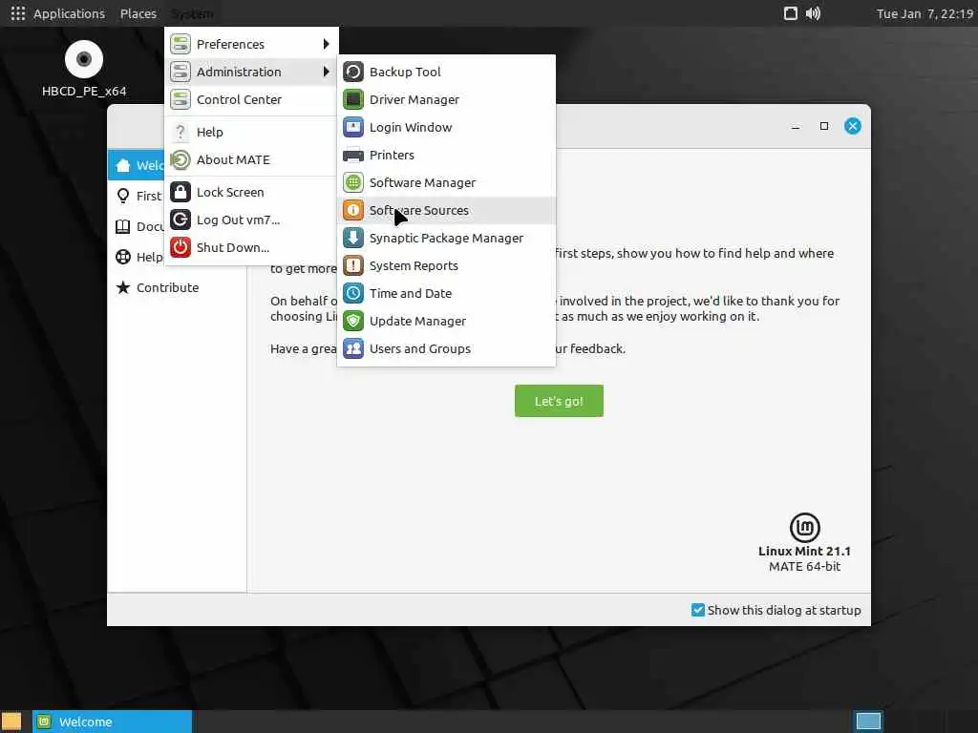This screenshot has height=733, width=978.
Task: Click the System Reports icon
Action: tap(353, 265)
